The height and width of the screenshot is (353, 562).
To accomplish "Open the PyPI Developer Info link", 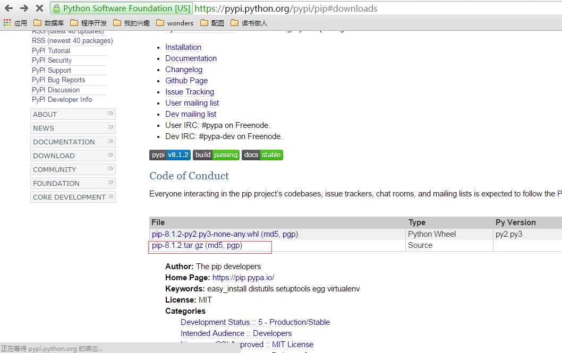I will pyautogui.click(x=62, y=99).
